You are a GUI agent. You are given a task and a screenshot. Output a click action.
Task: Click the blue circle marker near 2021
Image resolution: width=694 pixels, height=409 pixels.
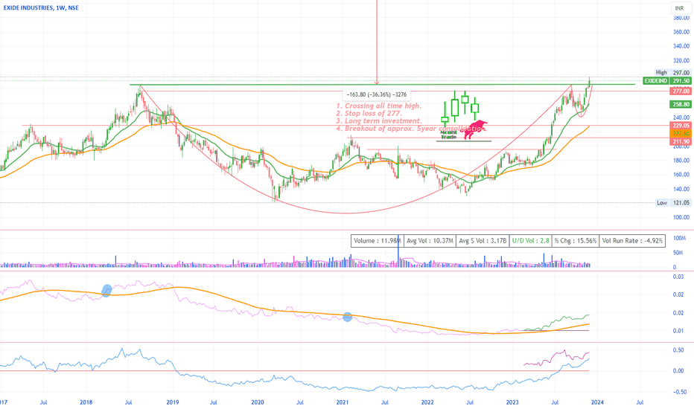click(348, 317)
